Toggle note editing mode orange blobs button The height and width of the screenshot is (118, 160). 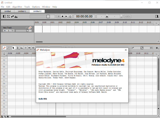point(4,48)
